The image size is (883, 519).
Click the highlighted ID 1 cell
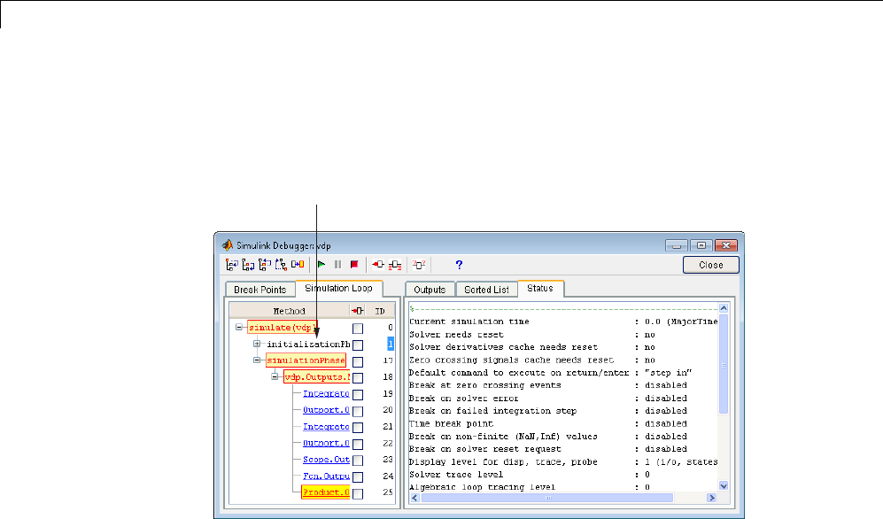[391, 344]
